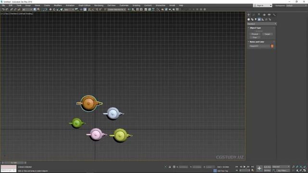Open the Modifiers menu
This screenshot has height=173, width=308.
58,5
